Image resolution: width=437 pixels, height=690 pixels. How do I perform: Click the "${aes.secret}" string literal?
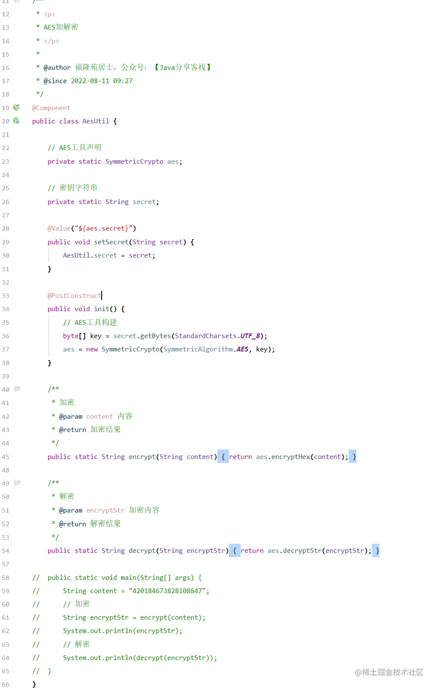pos(103,228)
